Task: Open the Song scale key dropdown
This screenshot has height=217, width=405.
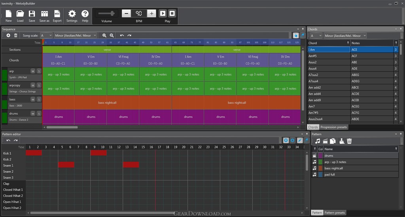Action: coord(46,36)
